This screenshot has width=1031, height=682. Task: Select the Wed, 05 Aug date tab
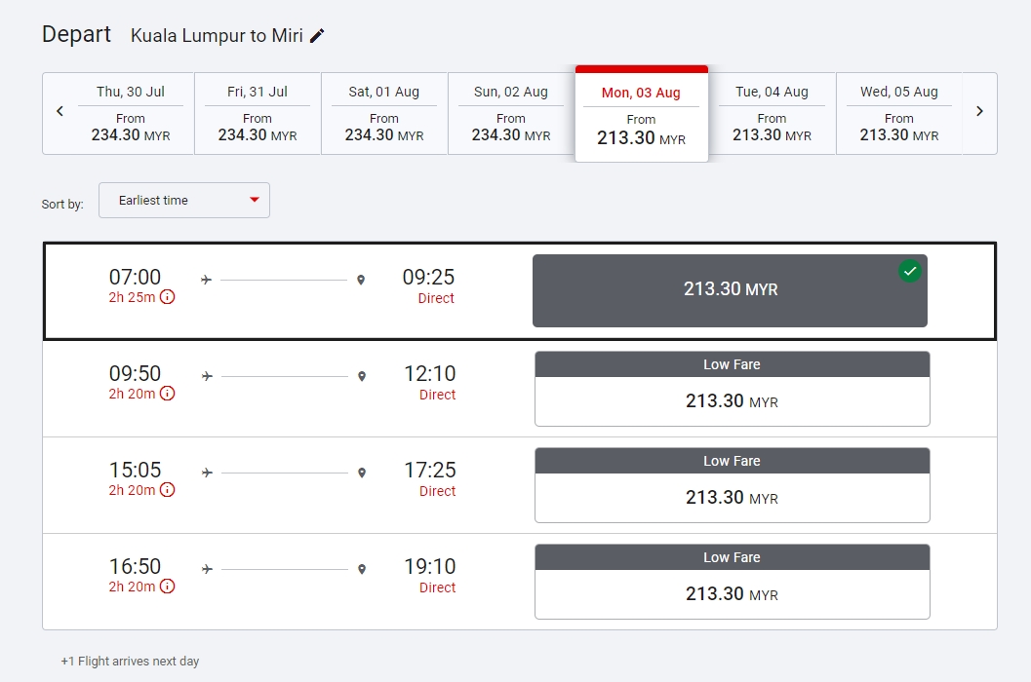(898, 113)
